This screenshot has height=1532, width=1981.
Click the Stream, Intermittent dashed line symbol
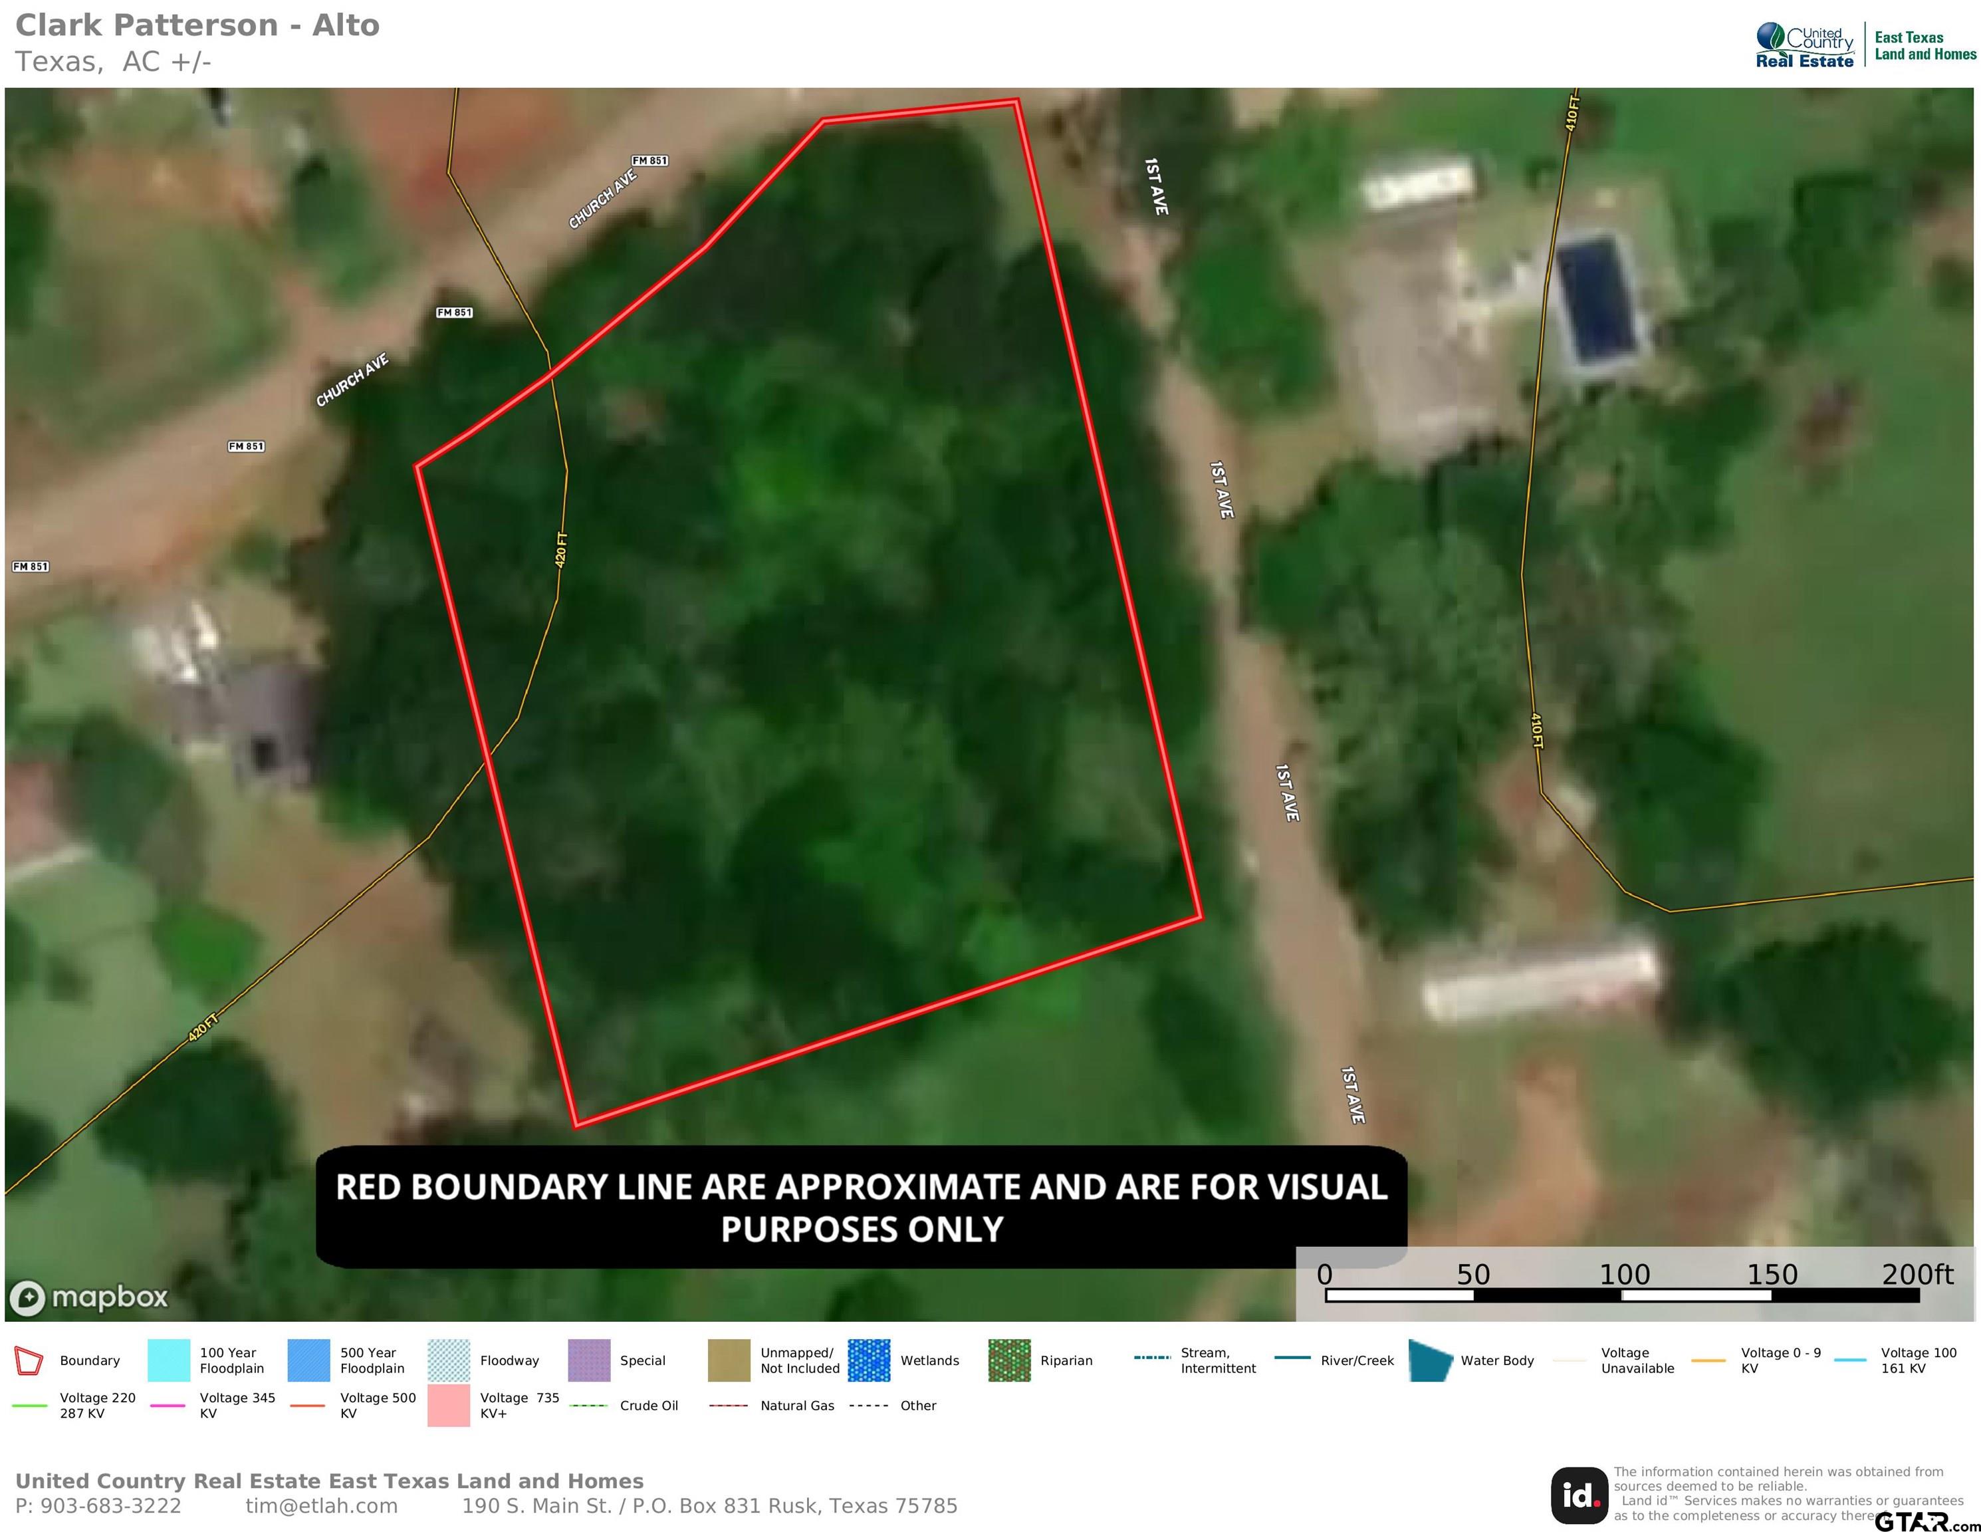[1152, 1358]
